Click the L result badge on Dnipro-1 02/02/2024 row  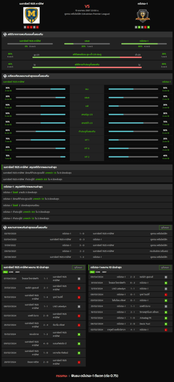pos(166,330)
